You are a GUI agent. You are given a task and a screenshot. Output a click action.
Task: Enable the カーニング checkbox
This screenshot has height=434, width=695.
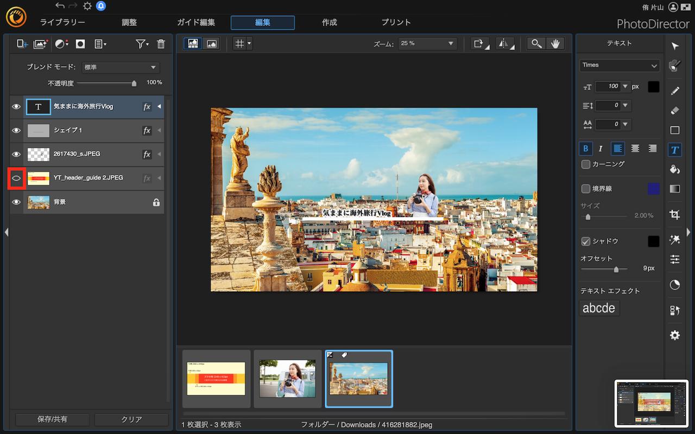[586, 164]
